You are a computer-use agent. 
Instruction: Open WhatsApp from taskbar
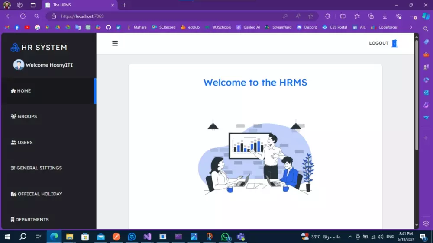[x=225, y=237]
